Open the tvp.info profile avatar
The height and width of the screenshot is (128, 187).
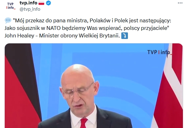point(11,6)
